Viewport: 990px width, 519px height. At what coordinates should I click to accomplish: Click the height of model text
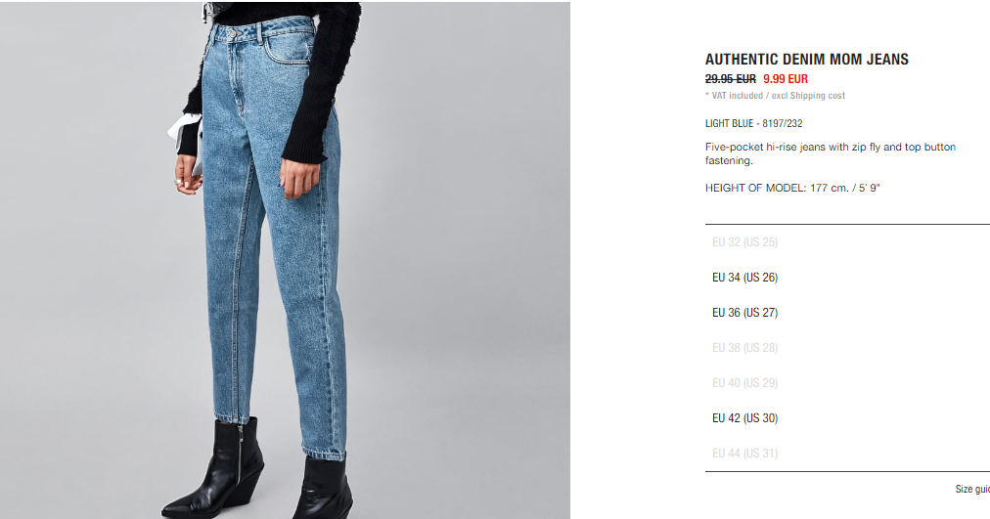click(x=792, y=188)
